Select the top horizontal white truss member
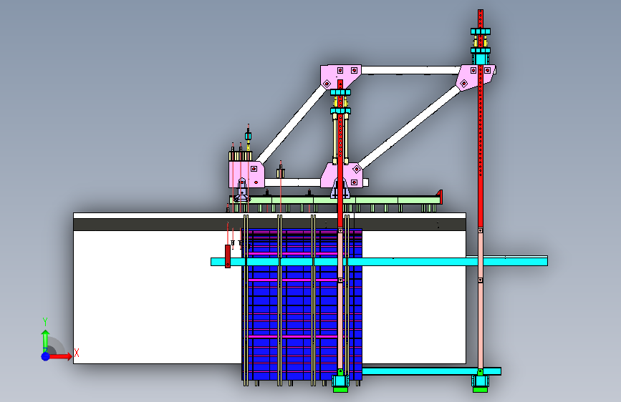 click(x=410, y=70)
